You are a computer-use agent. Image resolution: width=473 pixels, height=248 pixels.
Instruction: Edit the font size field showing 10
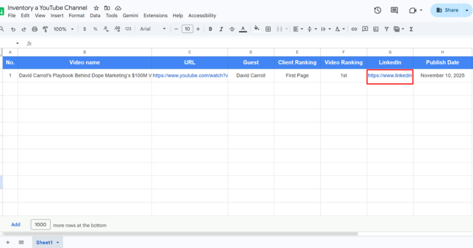(x=188, y=29)
